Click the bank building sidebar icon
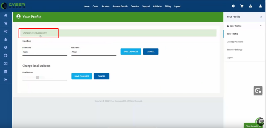This screenshot has height=128, width=266. click(6, 72)
